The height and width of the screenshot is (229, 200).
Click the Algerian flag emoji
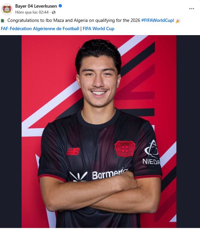coord(3,21)
